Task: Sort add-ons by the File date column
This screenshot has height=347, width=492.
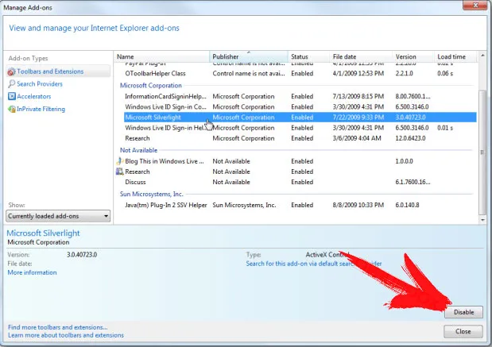Action: click(361, 56)
